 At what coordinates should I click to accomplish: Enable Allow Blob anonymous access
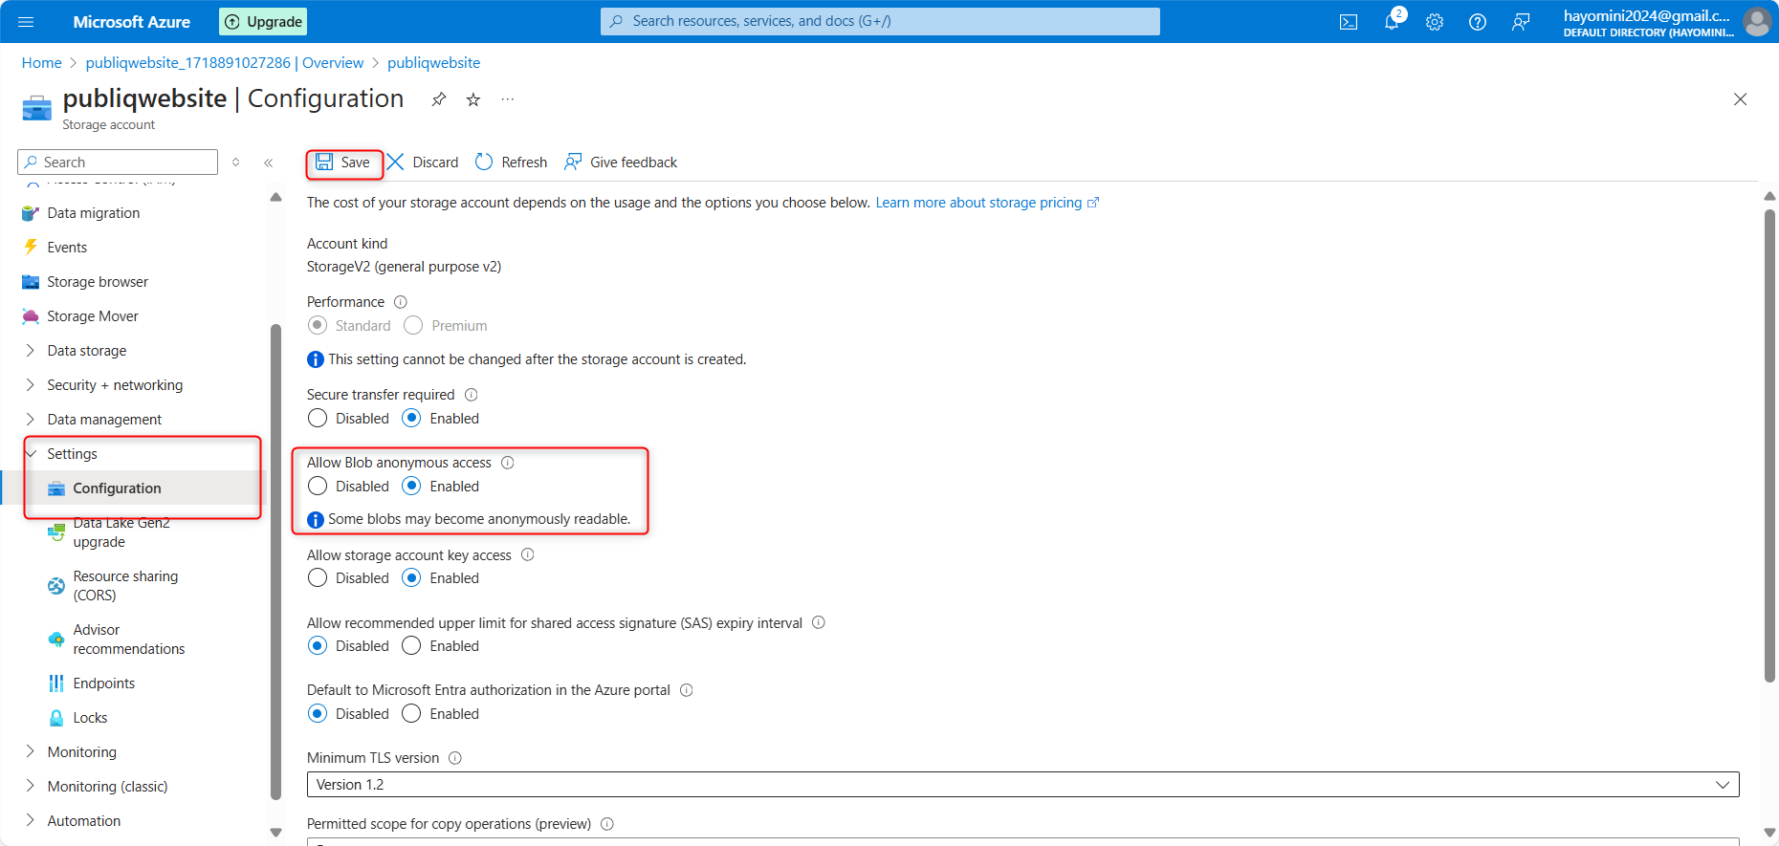[x=411, y=487]
